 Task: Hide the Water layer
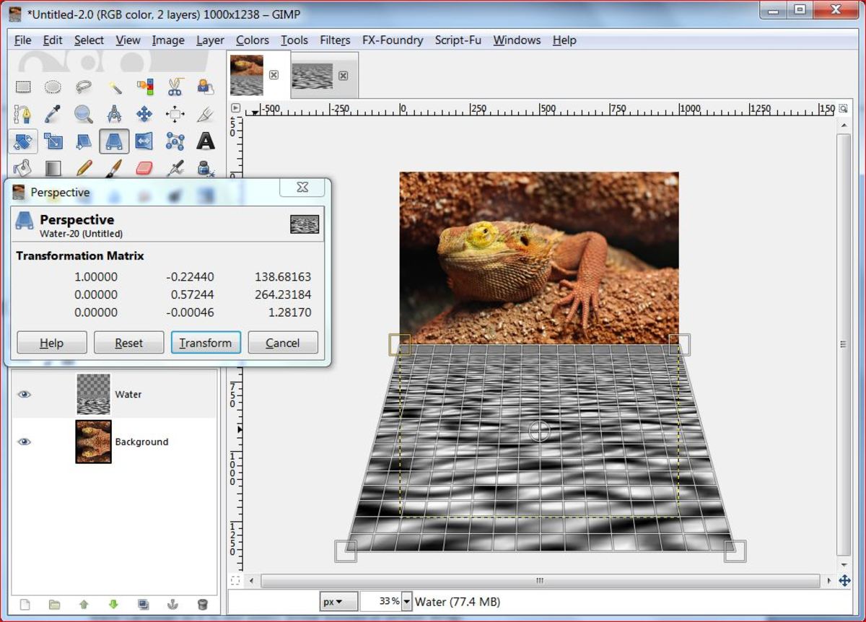coord(25,394)
